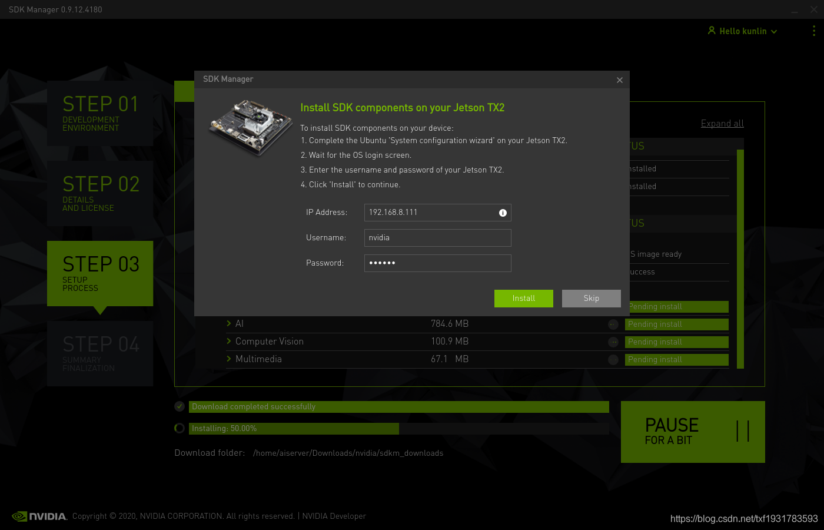Image resolution: width=824 pixels, height=530 pixels.
Task: Click the Computer Vision Pending install status
Action: click(677, 342)
